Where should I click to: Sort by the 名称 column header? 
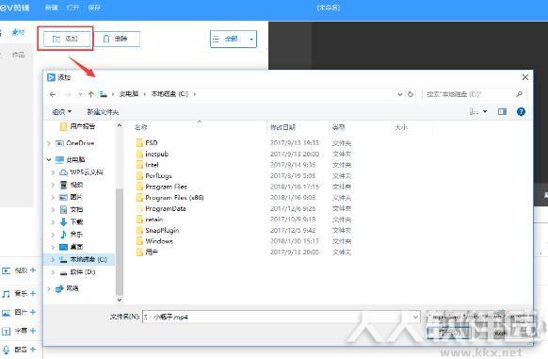141,127
